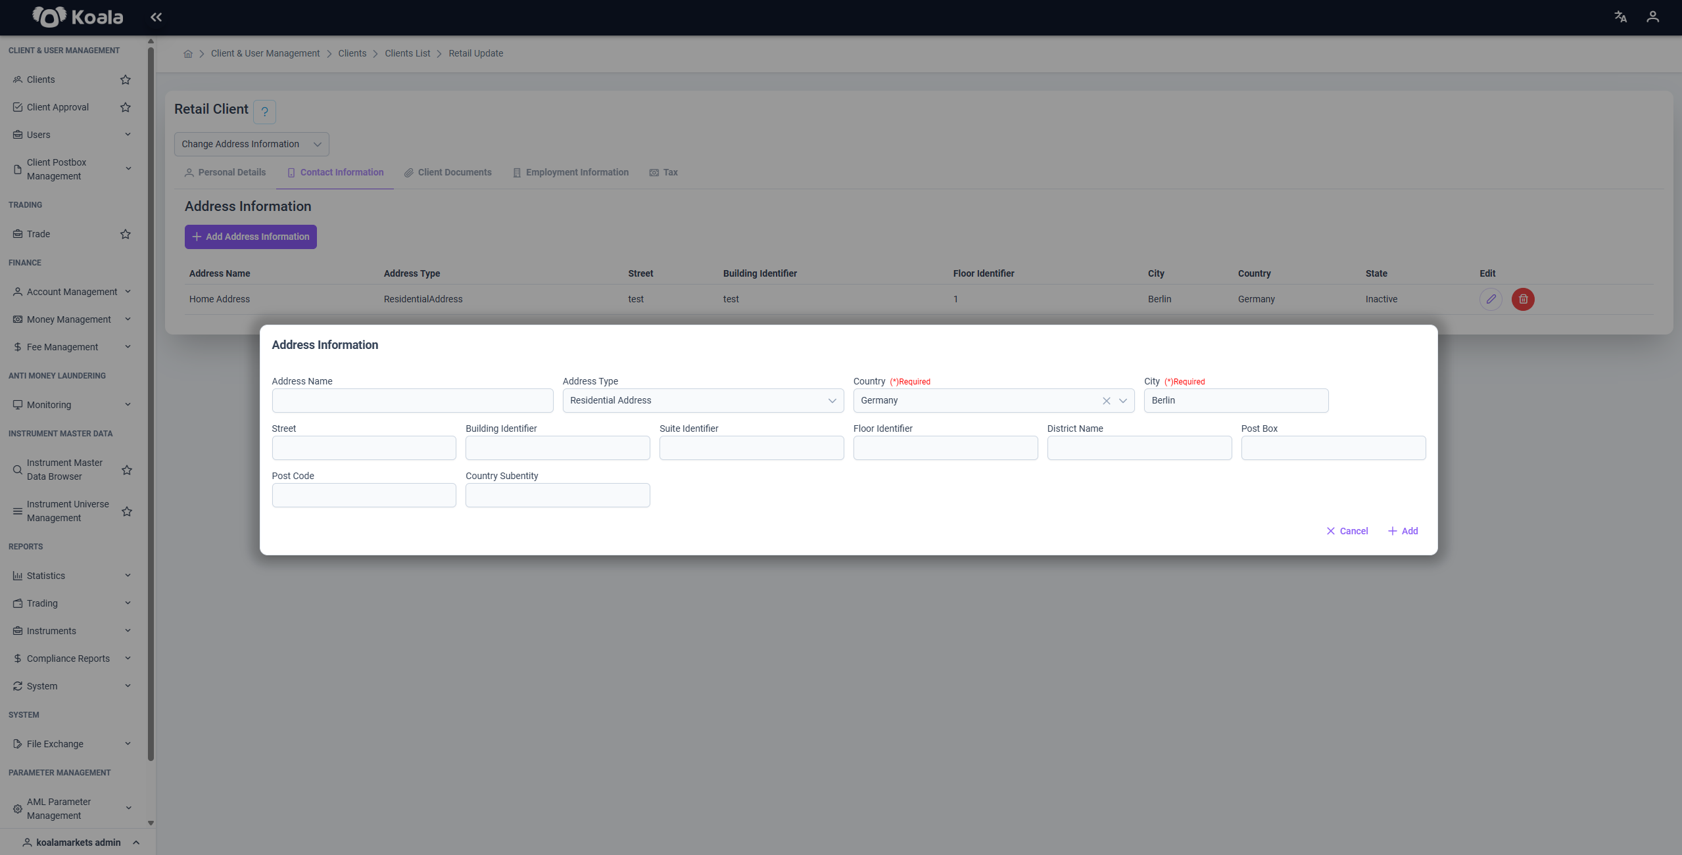
Task: Open Retail Client help question icon
Action: click(x=264, y=112)
